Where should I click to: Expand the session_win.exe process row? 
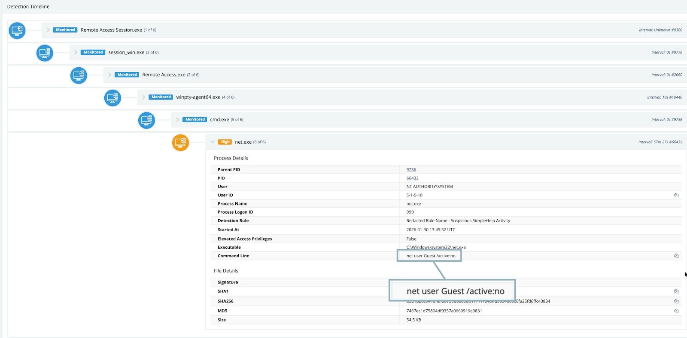pyautogui.click(x=76, y=52)
